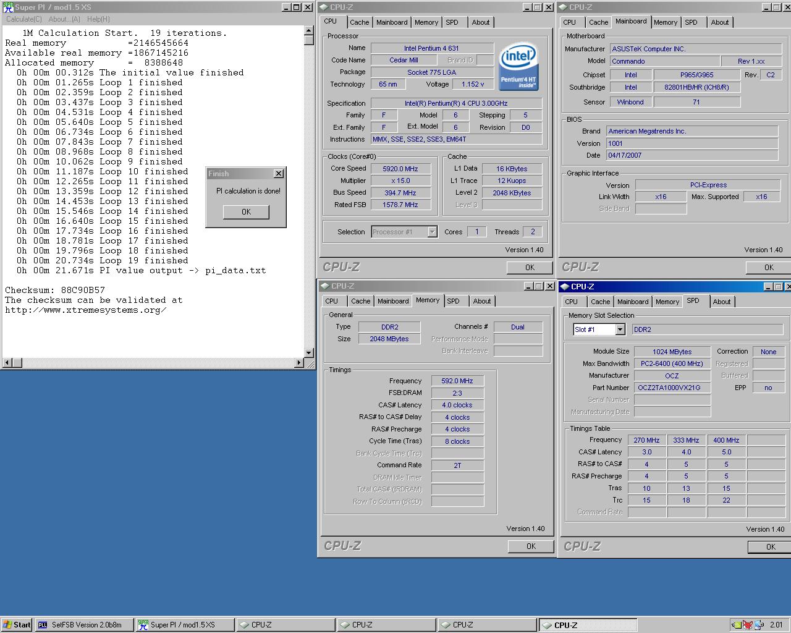Click the Super PI vertical scrollbar up arrow

tap(309, 31)
